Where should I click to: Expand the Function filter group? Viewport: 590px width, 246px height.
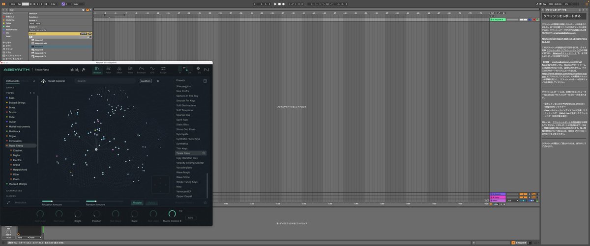pos(33,17)
